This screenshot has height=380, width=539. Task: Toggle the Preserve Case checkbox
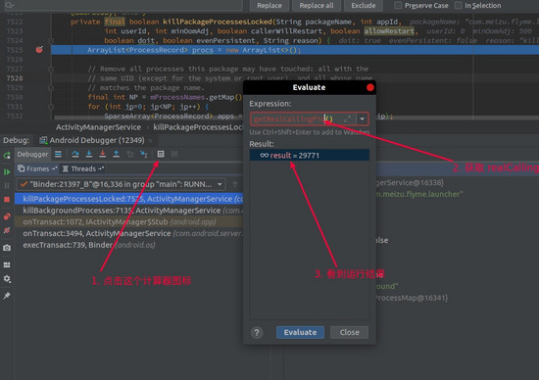pos(398,5)
